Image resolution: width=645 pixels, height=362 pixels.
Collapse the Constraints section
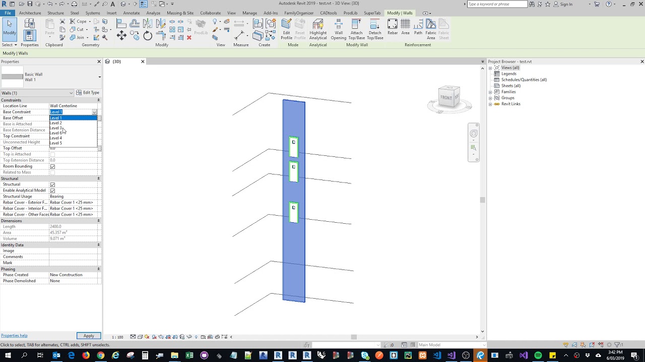(x=98, y=100)
